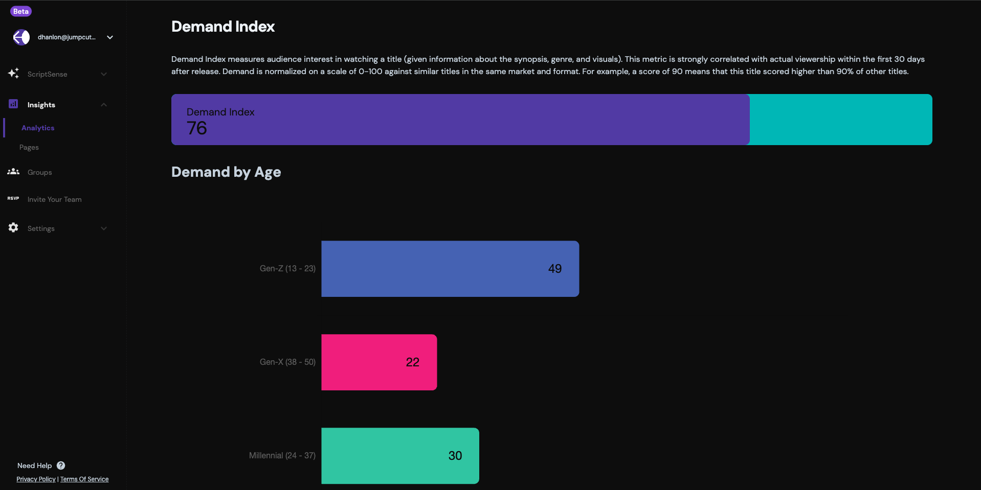Open the Privacy Policy link

pos(36,479)
